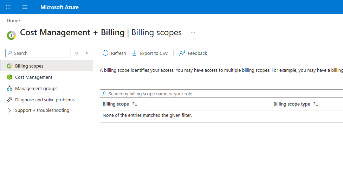
Task: Click the Billing scope column header text
Action: [116, 104]
